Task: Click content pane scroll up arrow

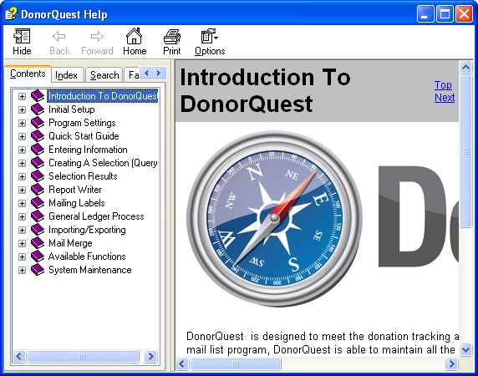Action: pos(465,67)
